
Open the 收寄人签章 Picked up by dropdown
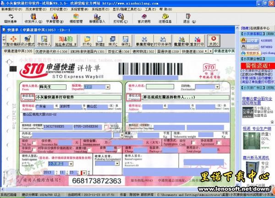click(x=117, y=163)
